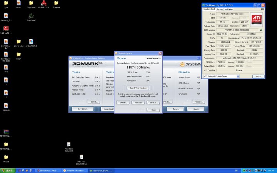Click the Demo button in 3DMark06
The height and width of the screenshot is (173, 277).
pyautogui.click(x=175, y=109)
